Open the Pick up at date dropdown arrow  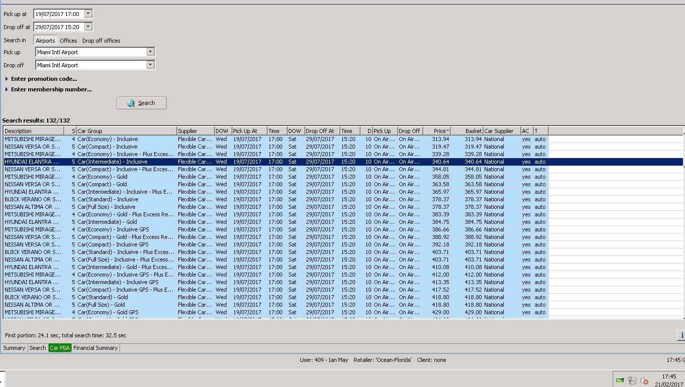[88, 14]
